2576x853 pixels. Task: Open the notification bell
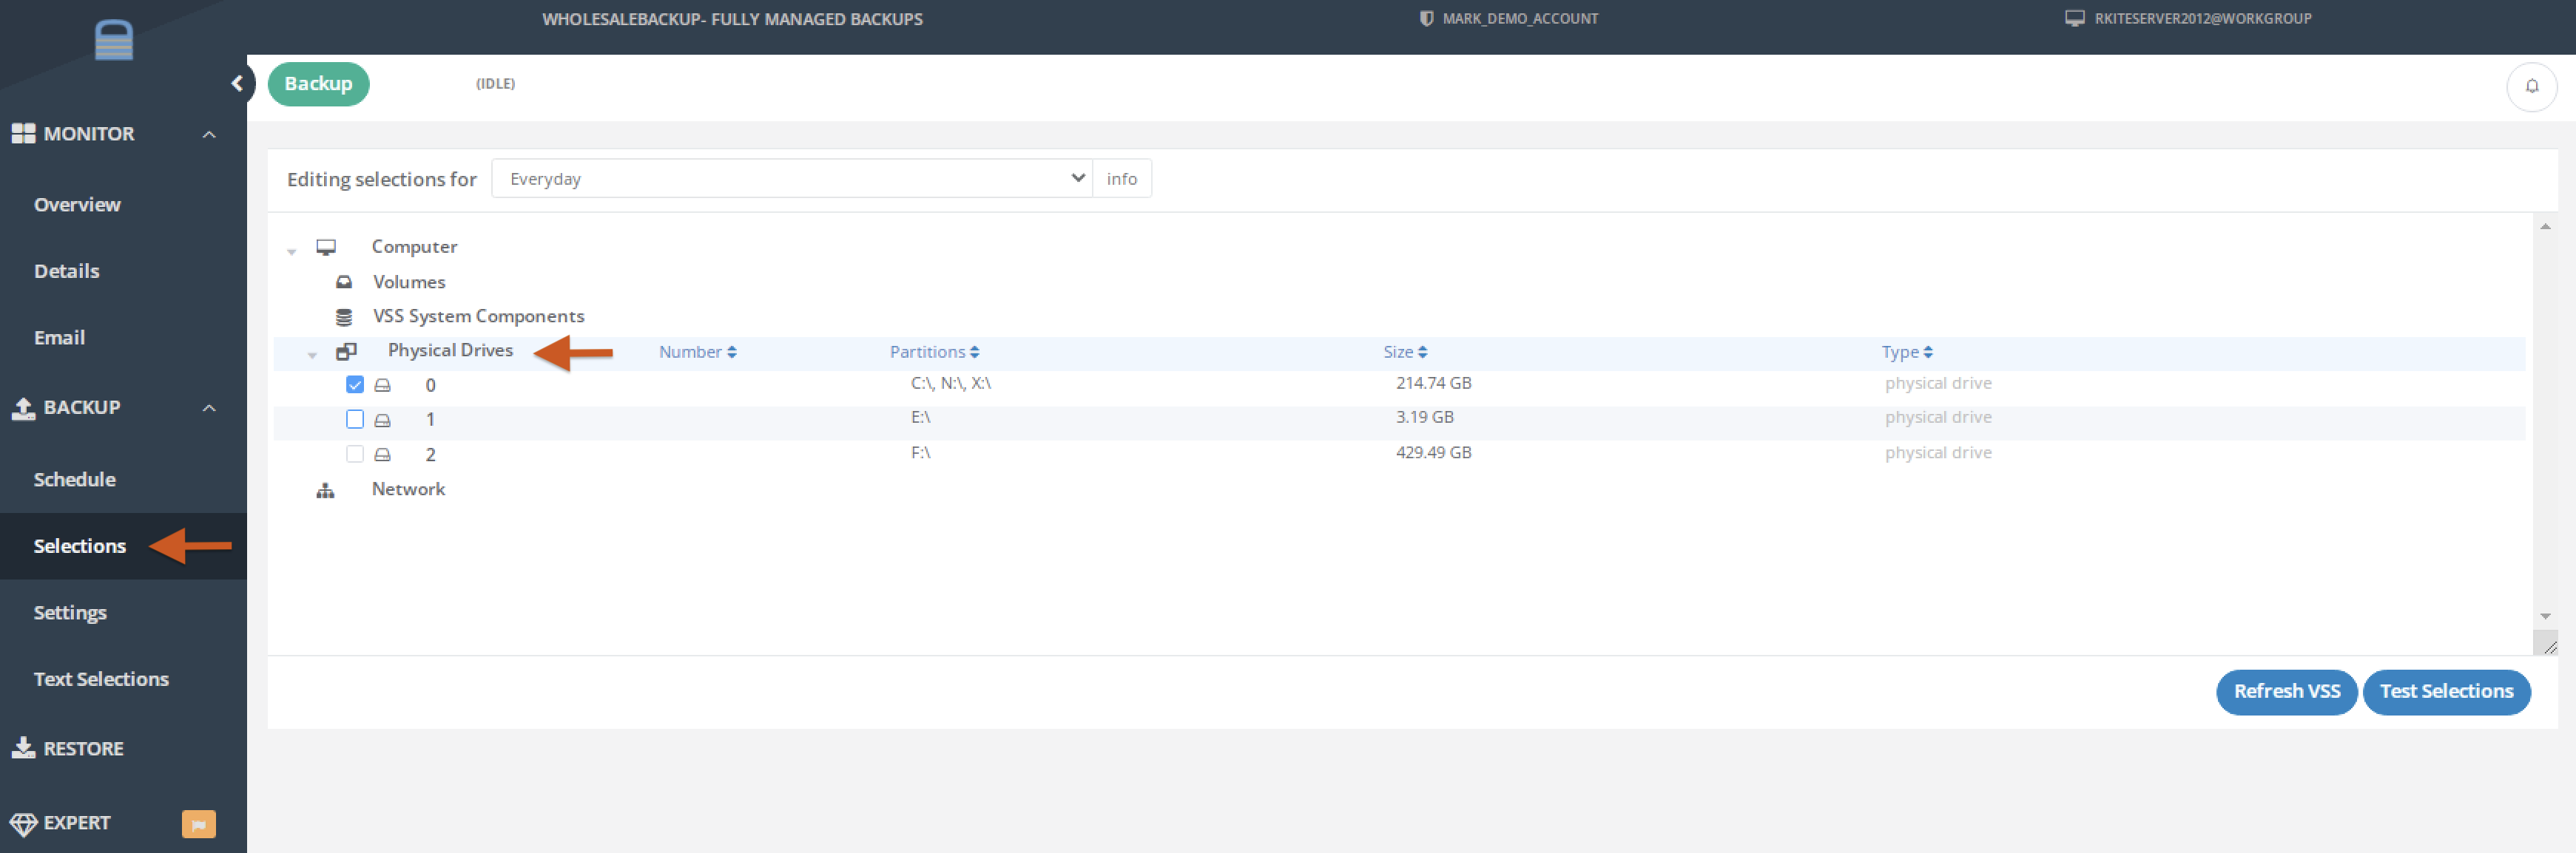2531,86
